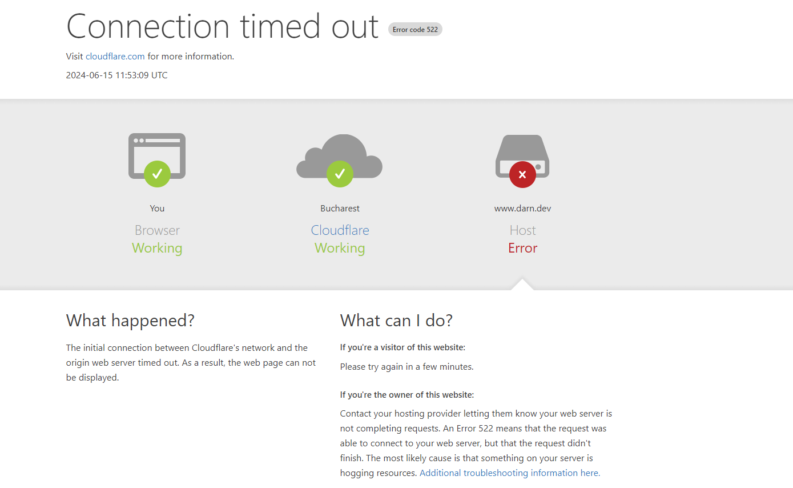793x488 pixels.
Task: Click Working status under Browser
Action: 157,248
